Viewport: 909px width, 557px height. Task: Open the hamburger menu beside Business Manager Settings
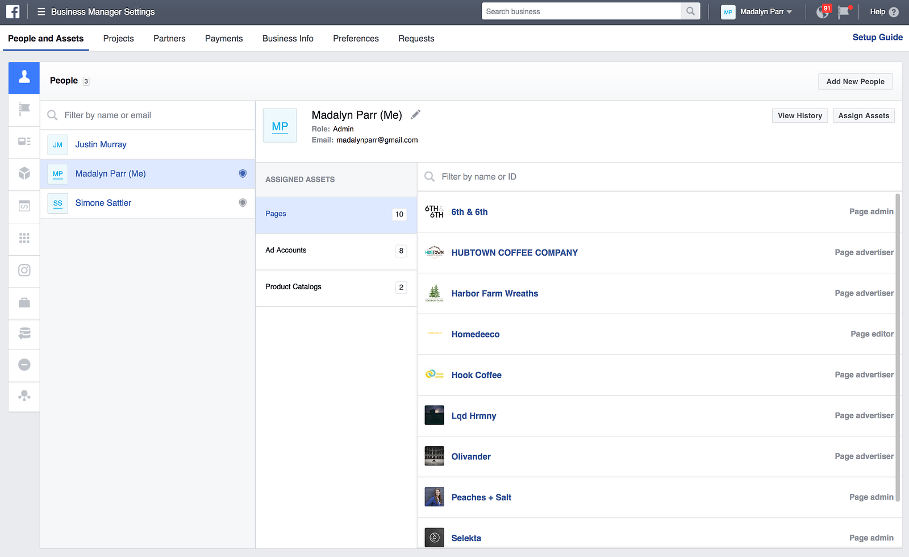click(x=41, y=11)
